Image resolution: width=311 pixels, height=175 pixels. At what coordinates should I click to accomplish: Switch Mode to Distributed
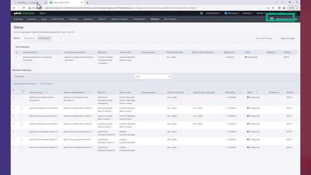pyautogui.click(x=44, y=38)
